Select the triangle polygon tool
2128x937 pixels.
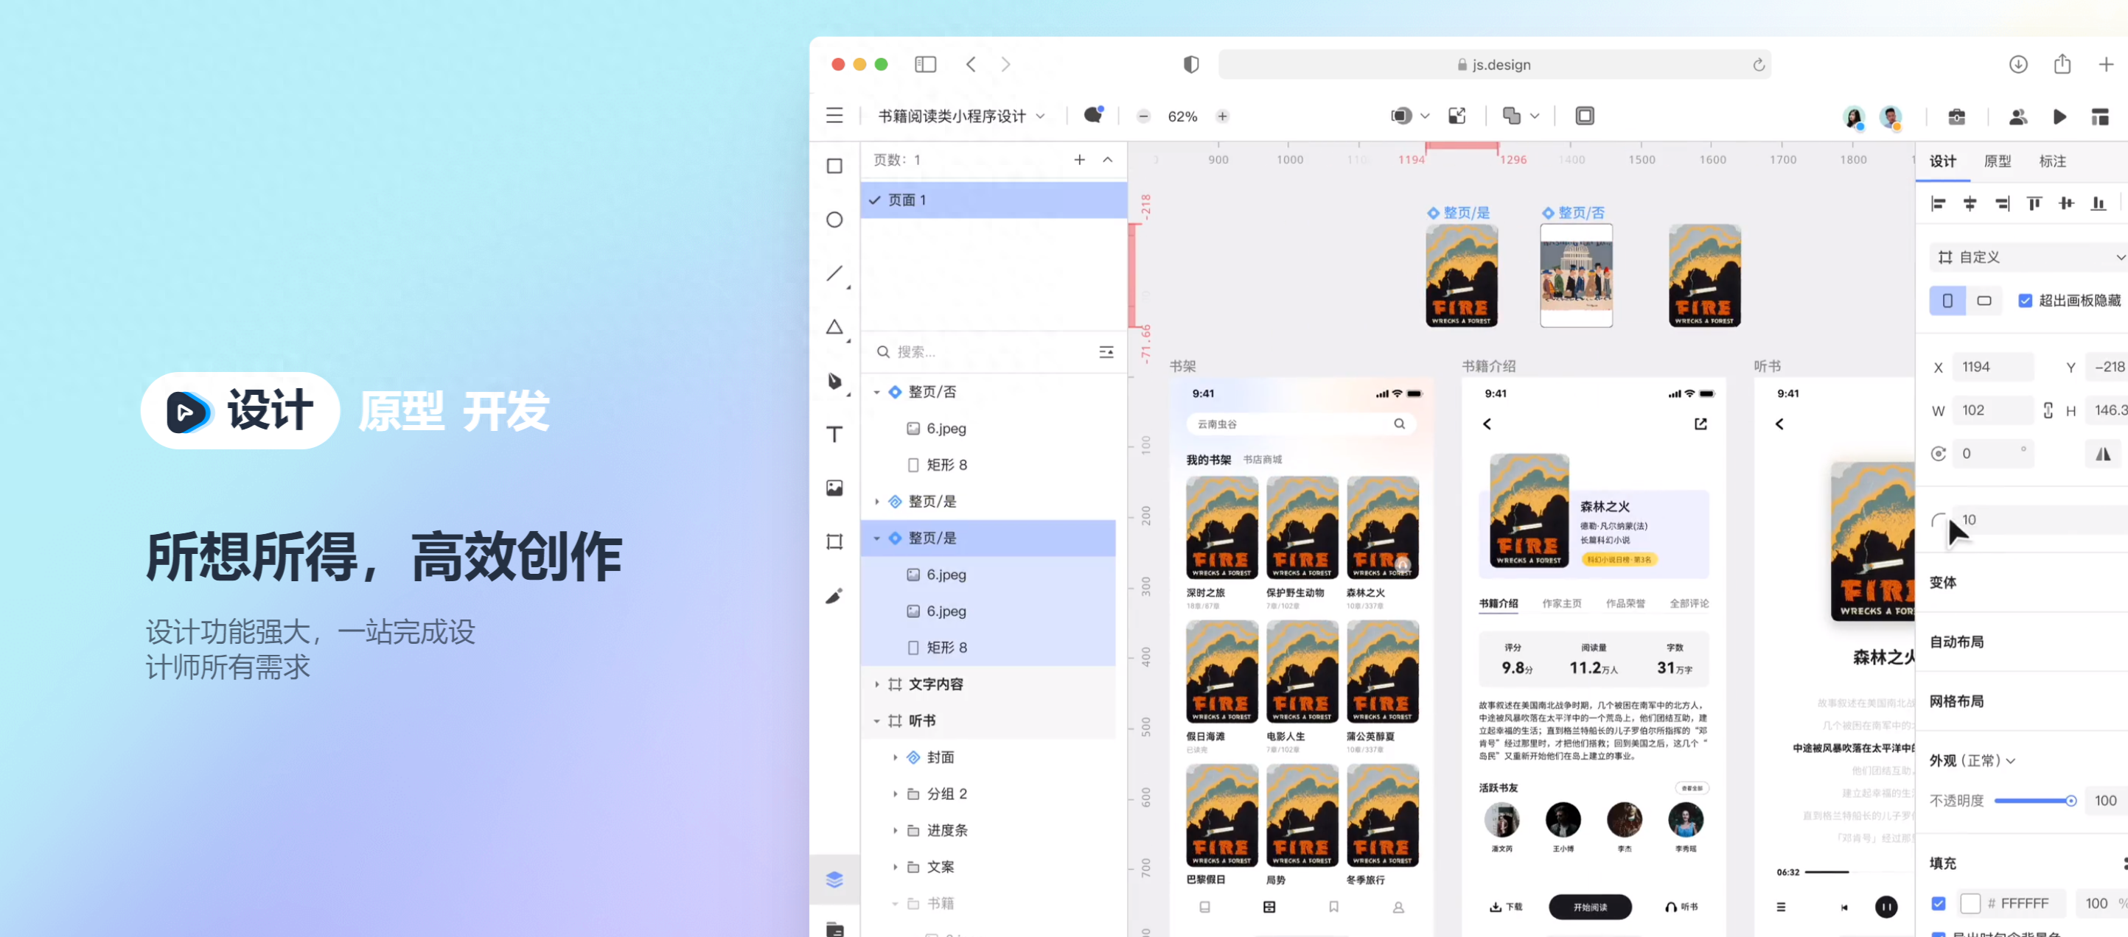point(834,327)
